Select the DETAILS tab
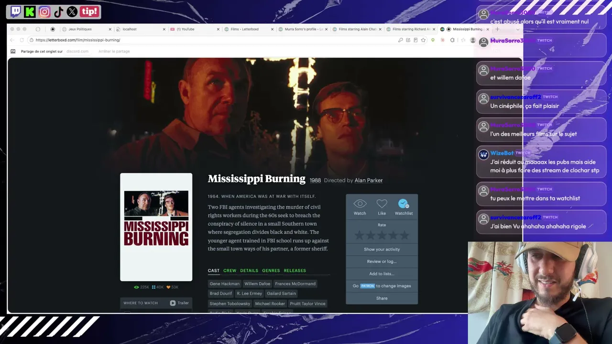This screenshot has width=612, height=344. pyautogui.click(x=249, y=270)
